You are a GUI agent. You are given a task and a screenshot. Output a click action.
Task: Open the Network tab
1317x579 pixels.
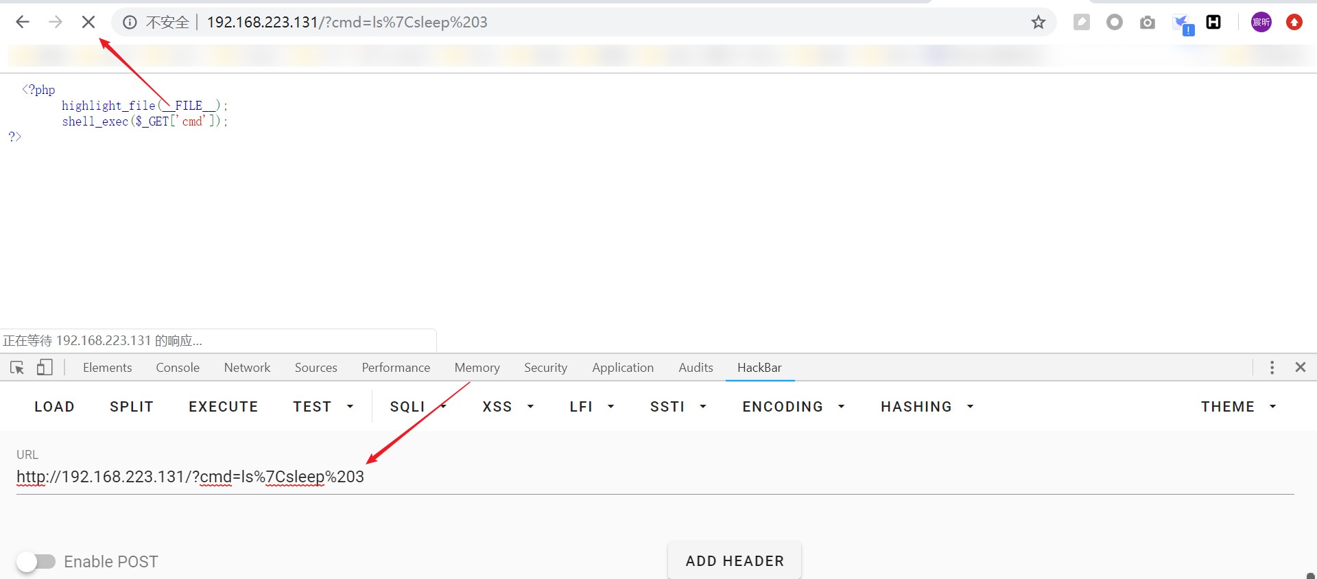[x=247, y=368]
